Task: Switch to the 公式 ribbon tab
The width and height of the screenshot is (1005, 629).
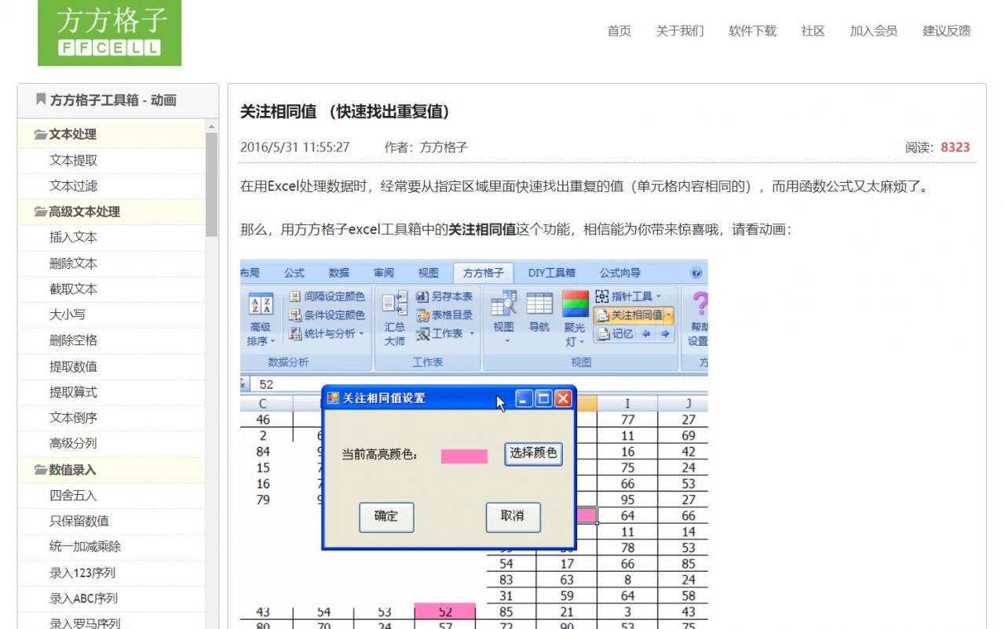Action: [x=294, y=273]
